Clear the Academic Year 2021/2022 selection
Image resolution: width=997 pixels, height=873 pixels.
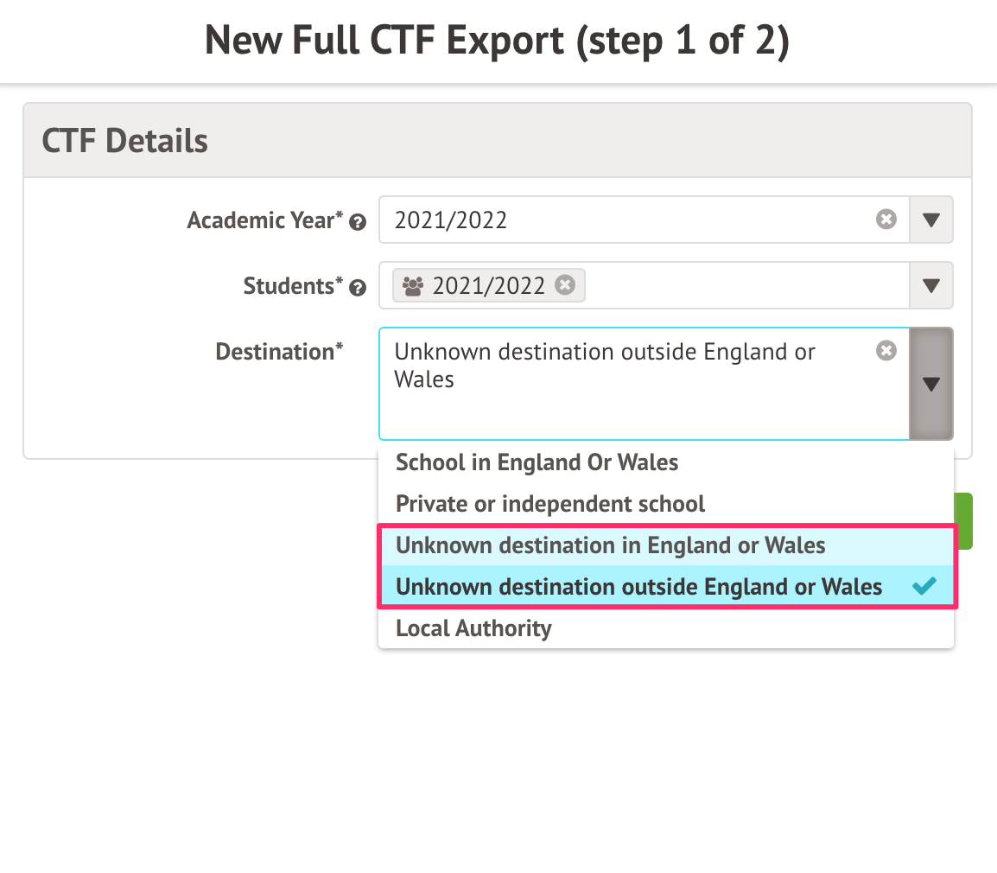(x=886, y=220)
